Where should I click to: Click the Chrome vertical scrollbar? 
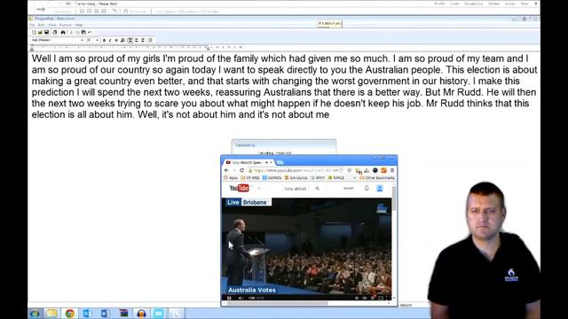coord(394,198)
